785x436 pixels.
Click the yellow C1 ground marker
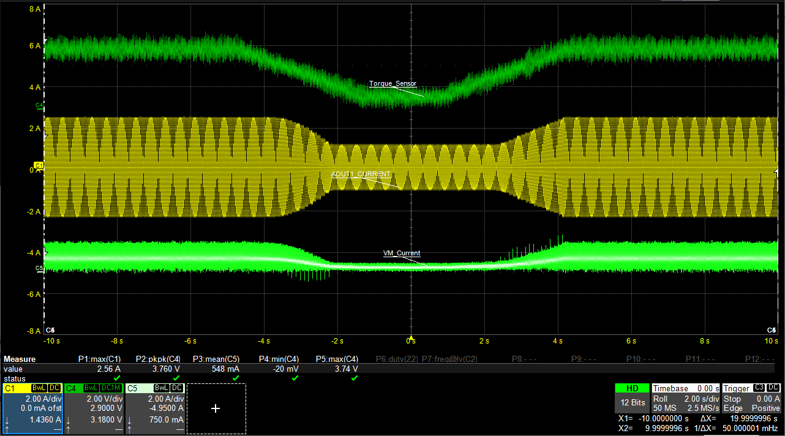tap(39, 166)
